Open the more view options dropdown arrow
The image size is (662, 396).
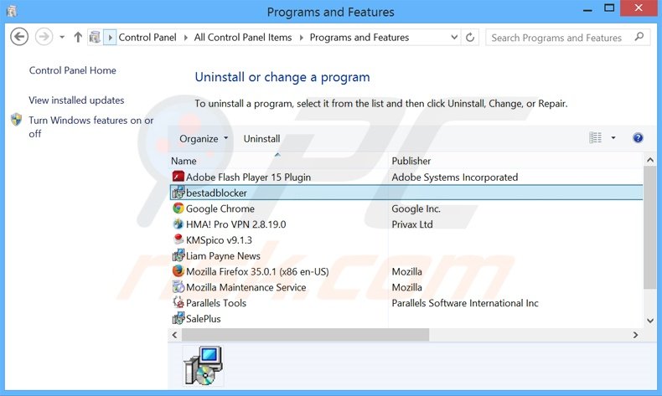coord(613,137)
